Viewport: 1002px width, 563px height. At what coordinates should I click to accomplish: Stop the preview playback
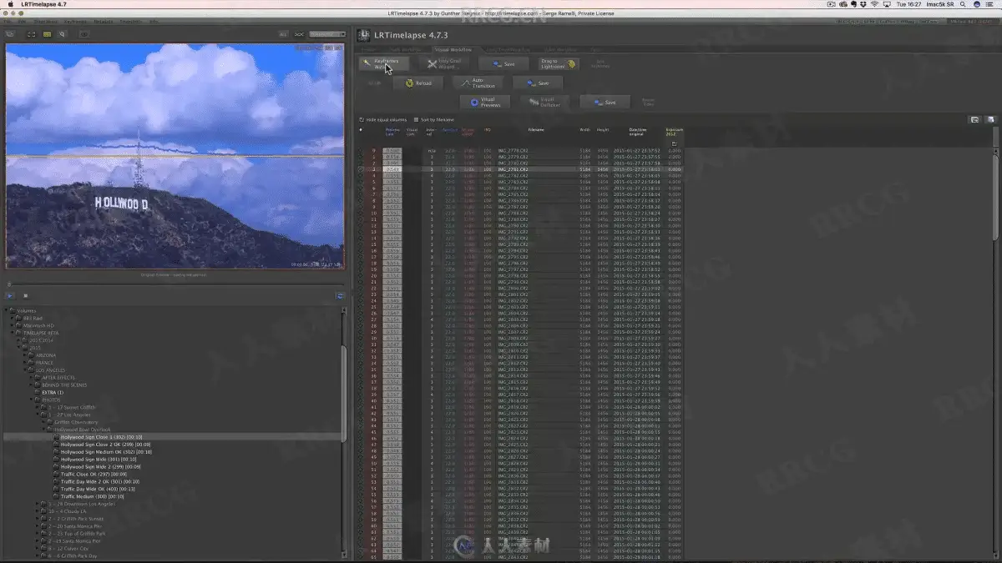click(26, 295)
